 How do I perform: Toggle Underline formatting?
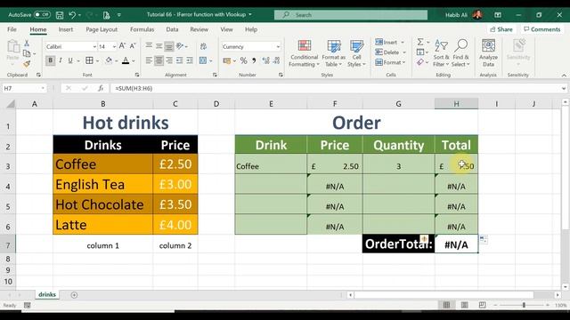pos(70,60)
